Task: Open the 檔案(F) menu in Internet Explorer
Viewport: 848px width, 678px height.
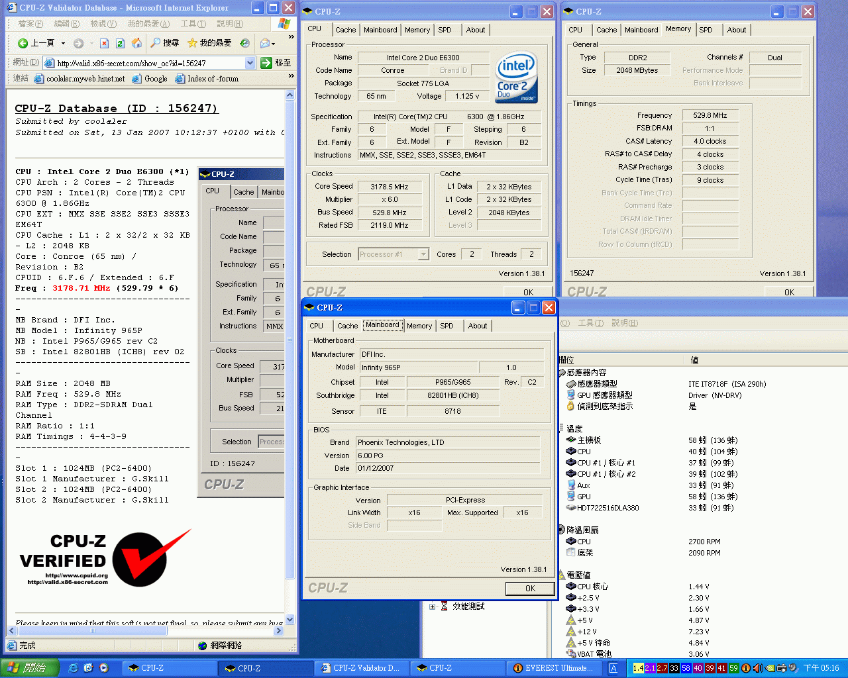Action: (x=30, y=24)
